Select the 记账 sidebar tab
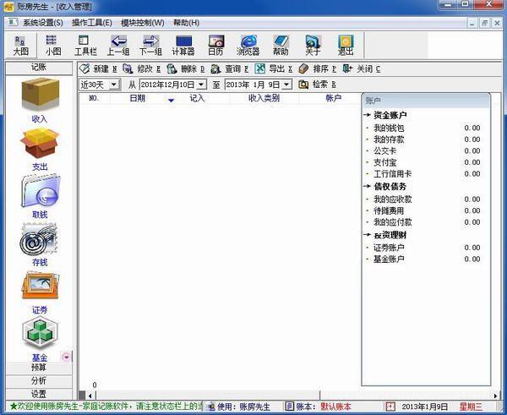This screenshot has width=507, height=415. 39,68
